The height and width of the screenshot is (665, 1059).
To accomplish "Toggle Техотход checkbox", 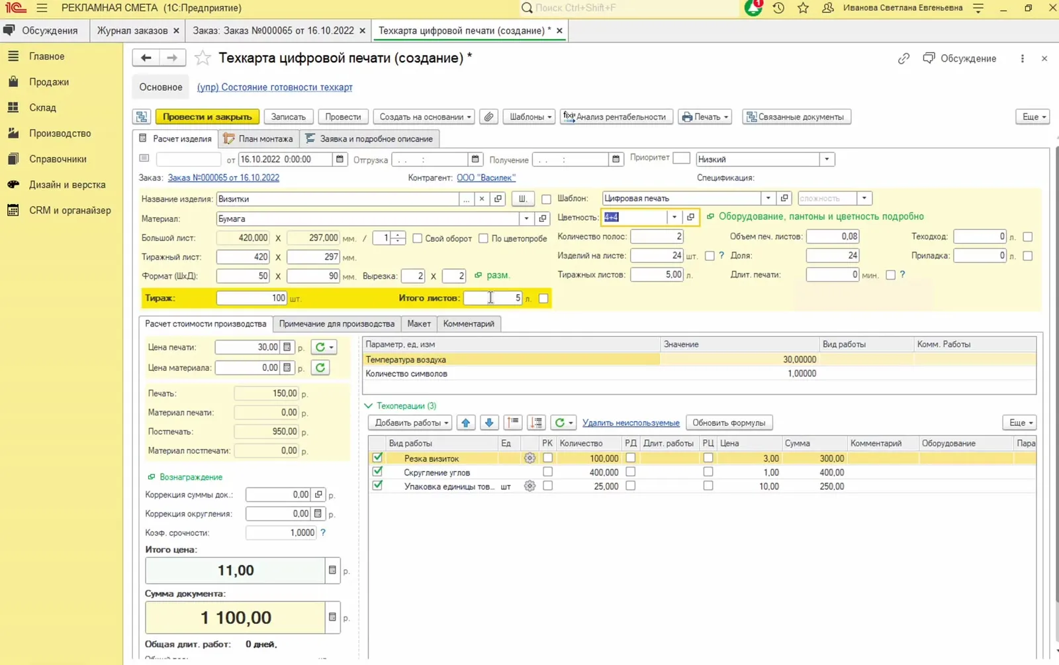I will coord(1027,236).
